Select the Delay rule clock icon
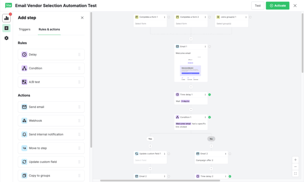 (24, 55)
